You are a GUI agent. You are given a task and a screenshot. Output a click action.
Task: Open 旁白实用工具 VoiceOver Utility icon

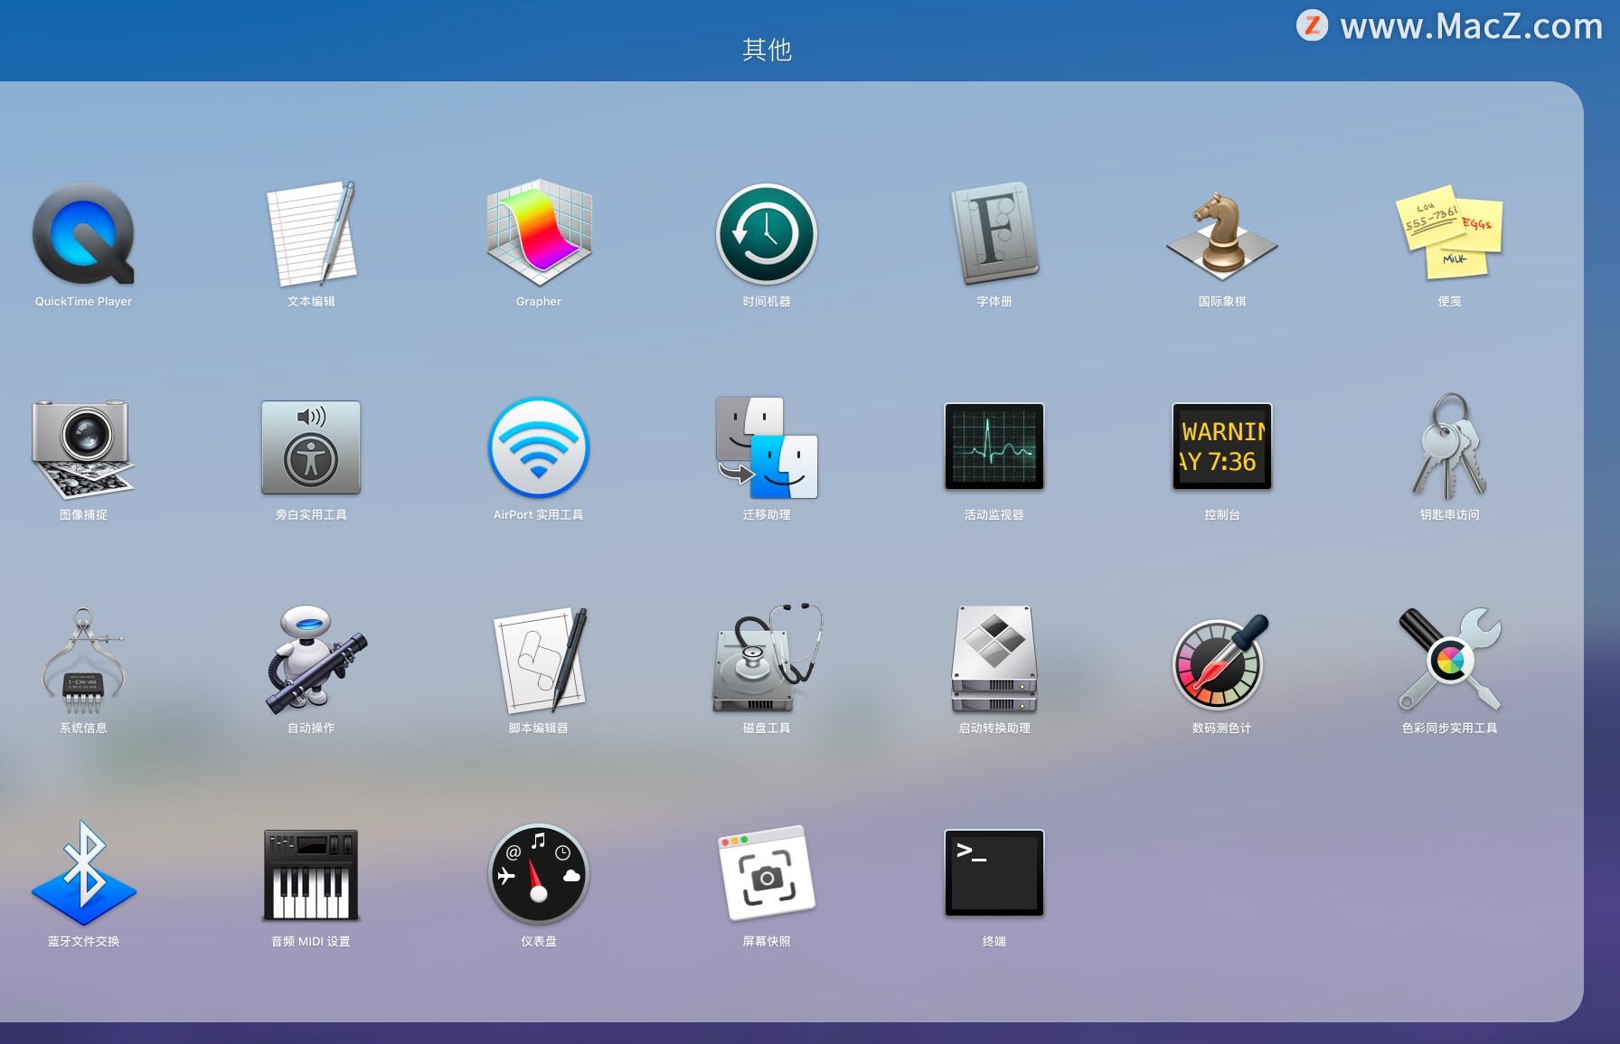pos(311,447)
